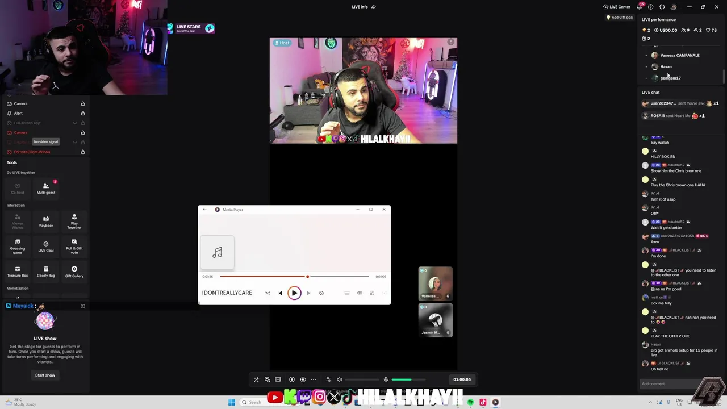Toggle lock on red Camera source
The height and width of the screenshot is (409, 727).
coord(83,132)
